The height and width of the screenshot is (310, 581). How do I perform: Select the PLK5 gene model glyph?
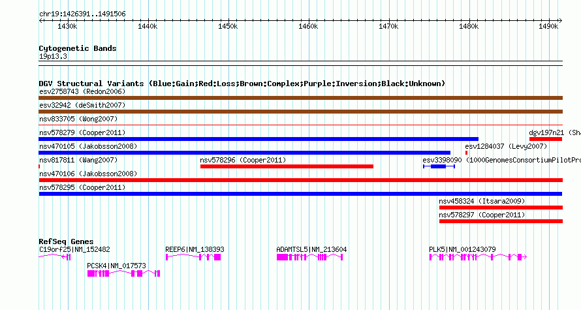[478, 257]
